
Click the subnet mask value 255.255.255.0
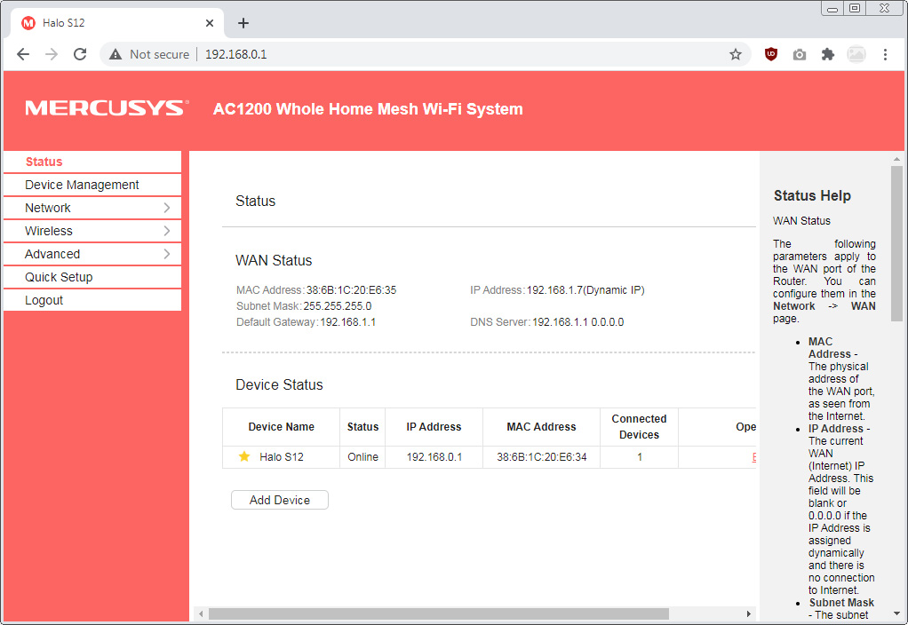coord(338,306)
